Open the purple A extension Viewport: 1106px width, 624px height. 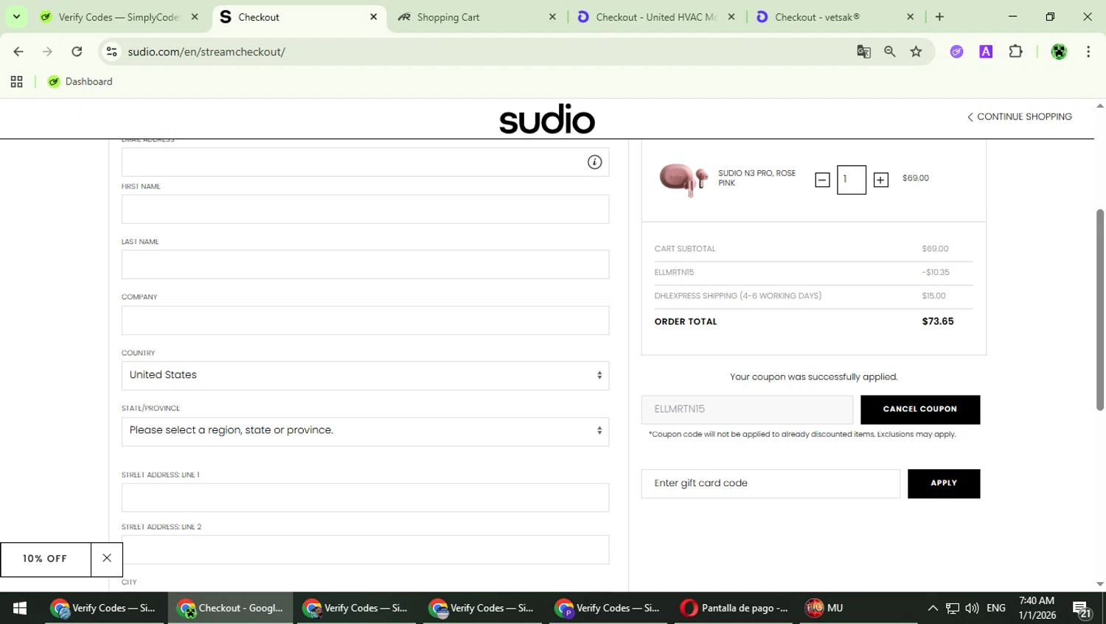(x=986, y=52)
